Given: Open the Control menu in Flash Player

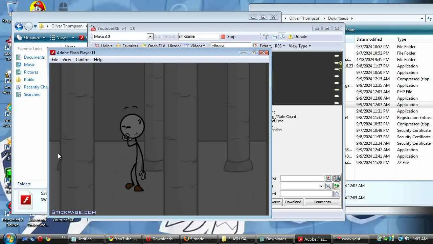Looking at the screenshot, I should tap(83, 60).
